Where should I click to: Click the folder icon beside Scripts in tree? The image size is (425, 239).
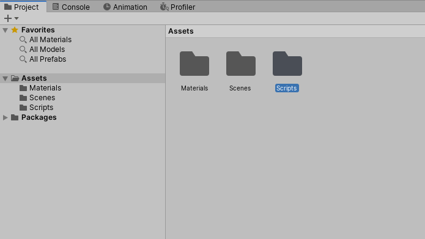23,108
